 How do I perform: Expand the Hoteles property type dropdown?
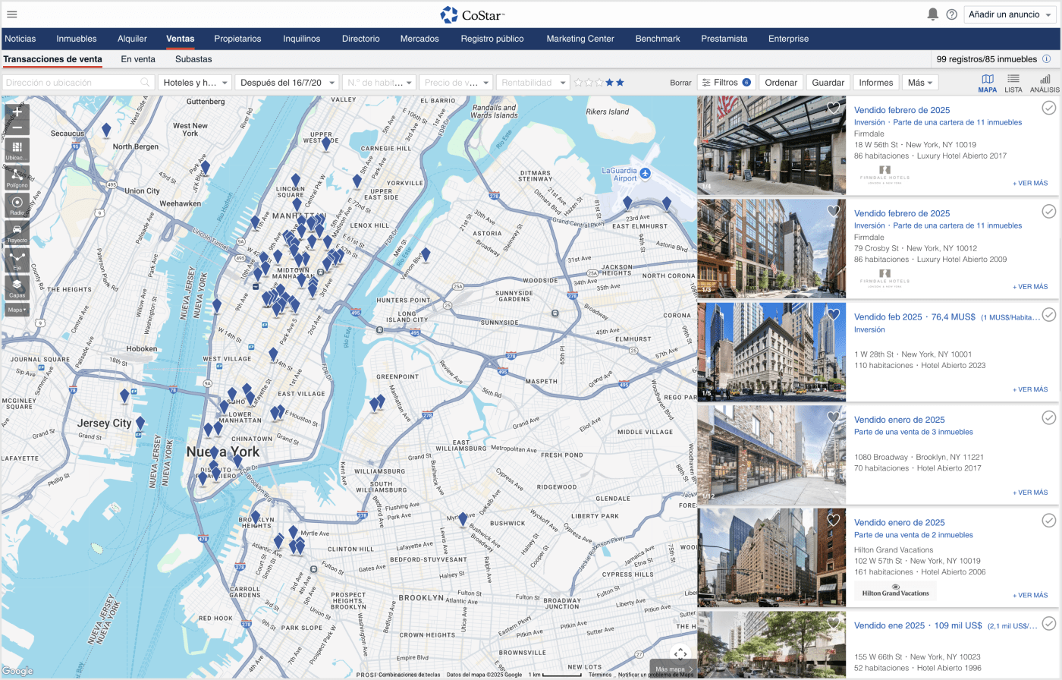[195, 83]
